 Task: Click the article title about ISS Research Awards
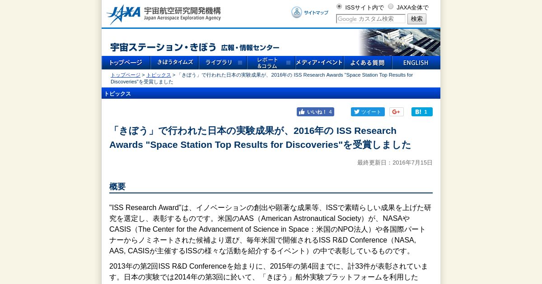[260, 137]
